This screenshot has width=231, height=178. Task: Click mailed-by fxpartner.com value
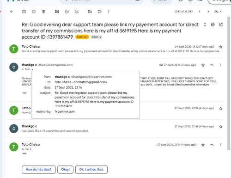[65, 111]
